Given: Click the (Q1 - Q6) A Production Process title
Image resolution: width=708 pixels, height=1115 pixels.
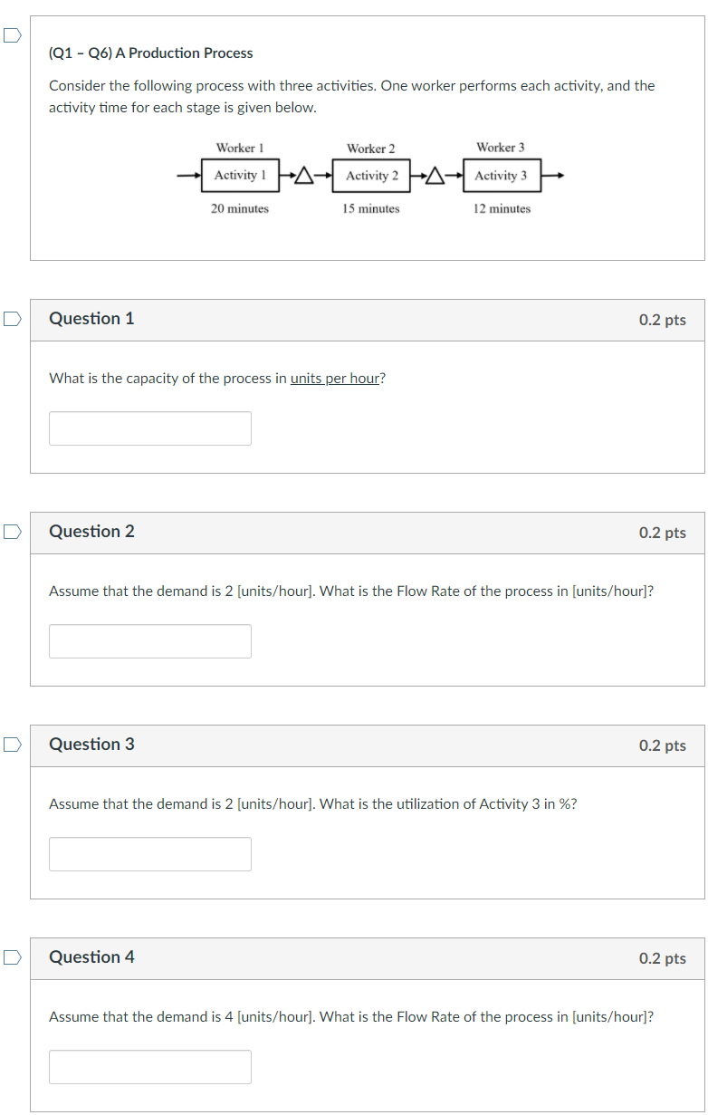Looking at the screenshot, I should tap(150, 53).
